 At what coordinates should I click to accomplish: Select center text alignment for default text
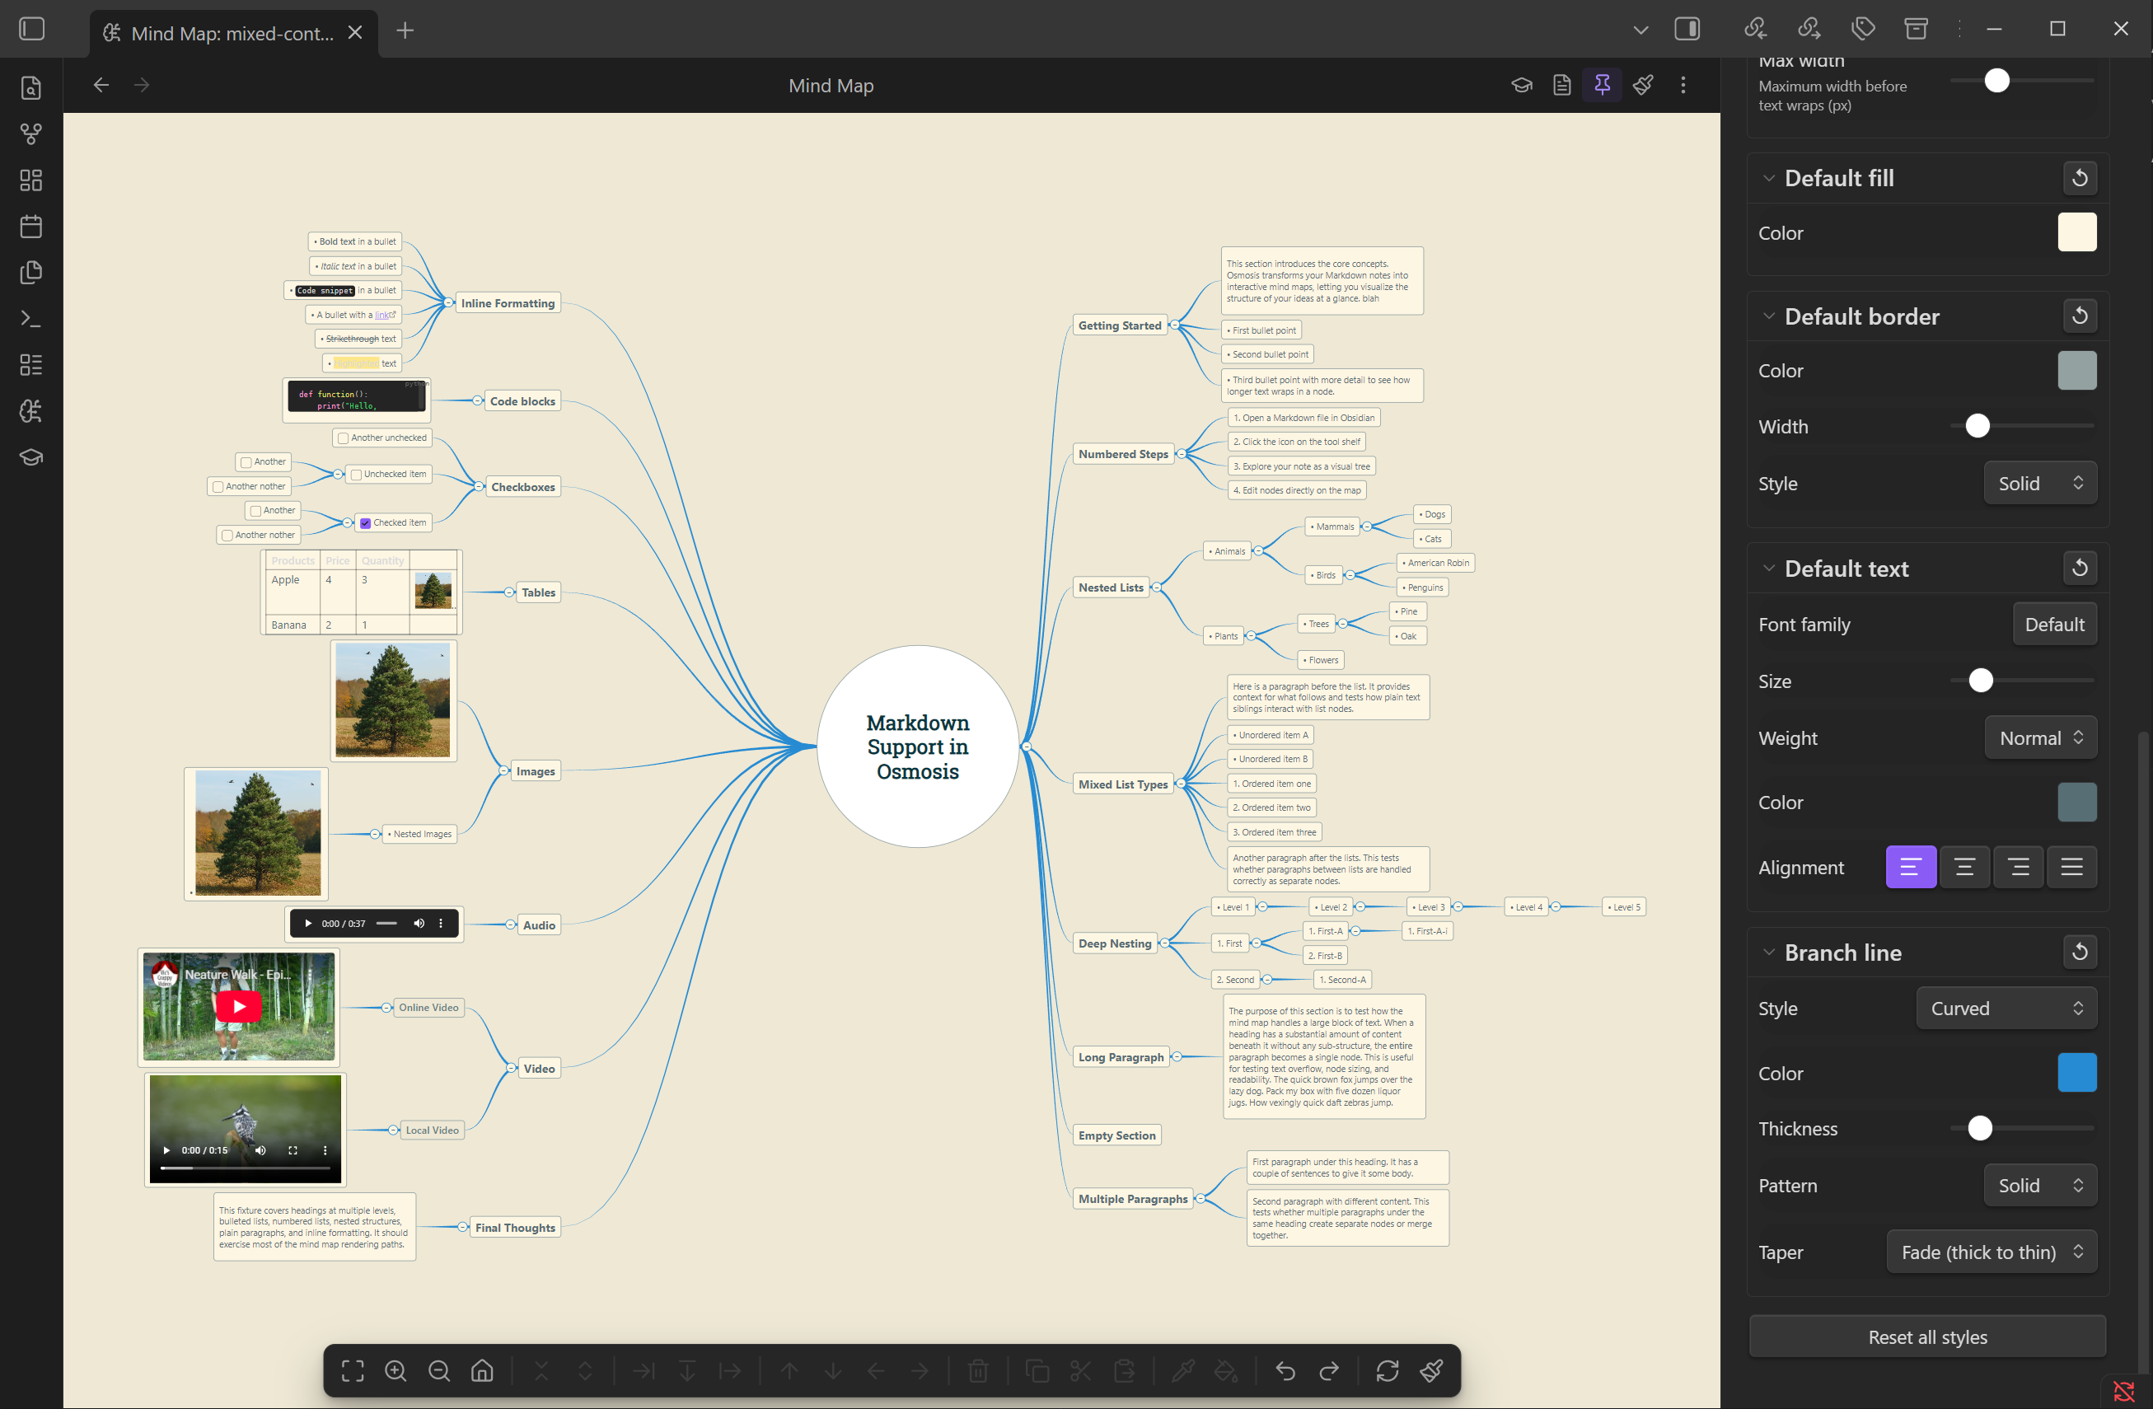pos(1965,866)
